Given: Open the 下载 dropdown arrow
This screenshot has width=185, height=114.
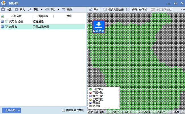Looking at the screenshot, I should click(42, 9).
